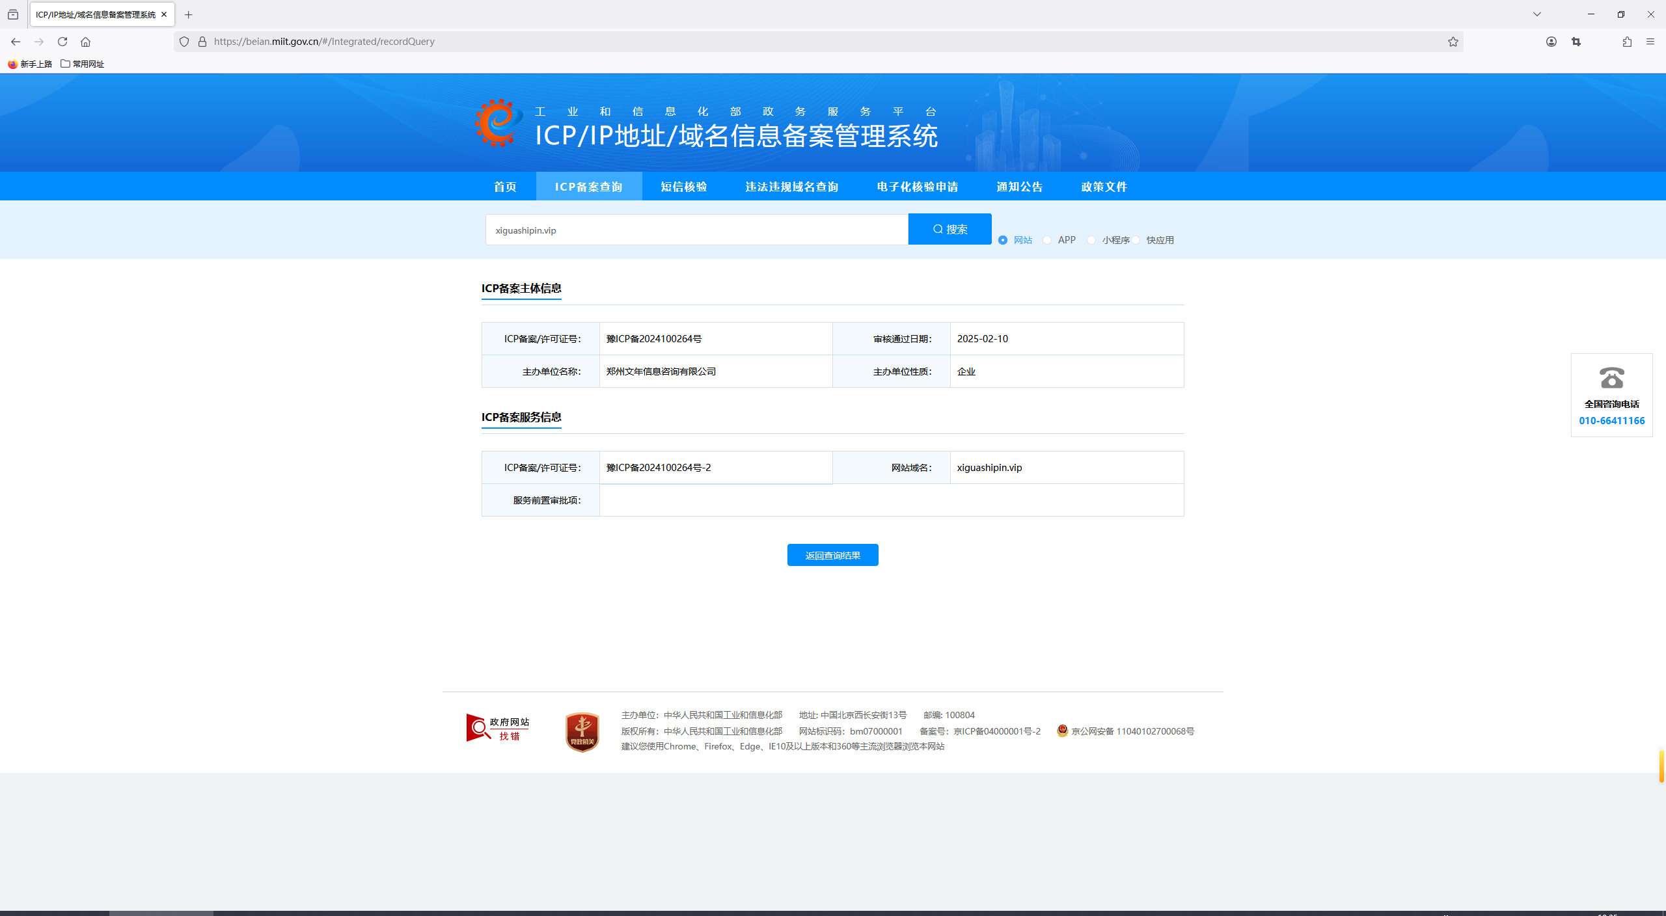Expand the list all tabs chevron
Image resolution: width=1666 pixels, height=916 pixels.
[1537, 14]
